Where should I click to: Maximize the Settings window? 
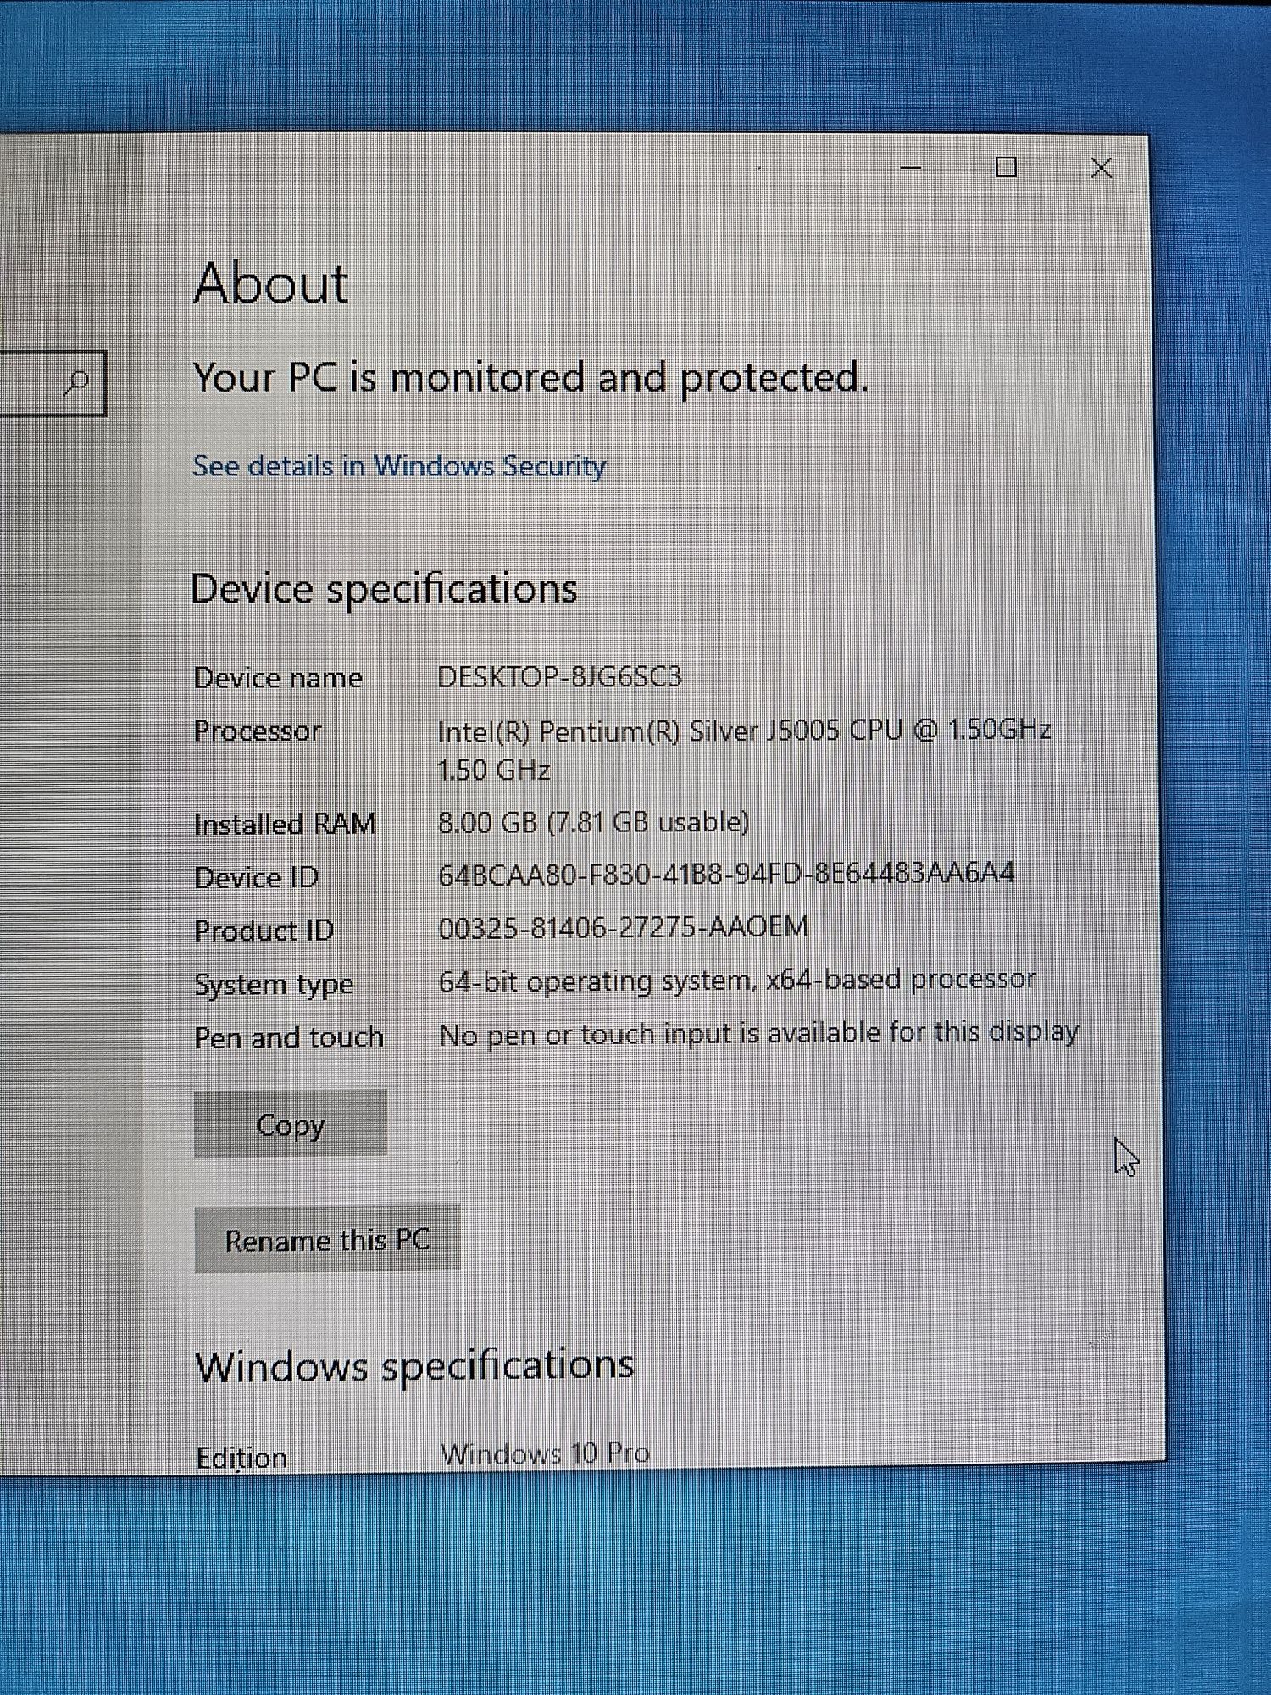coord(1007,167)
